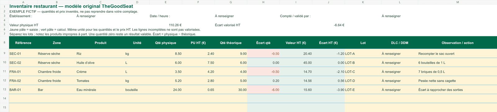
Task: Click the total value '110.26 €'
Action: click(175, 25)
